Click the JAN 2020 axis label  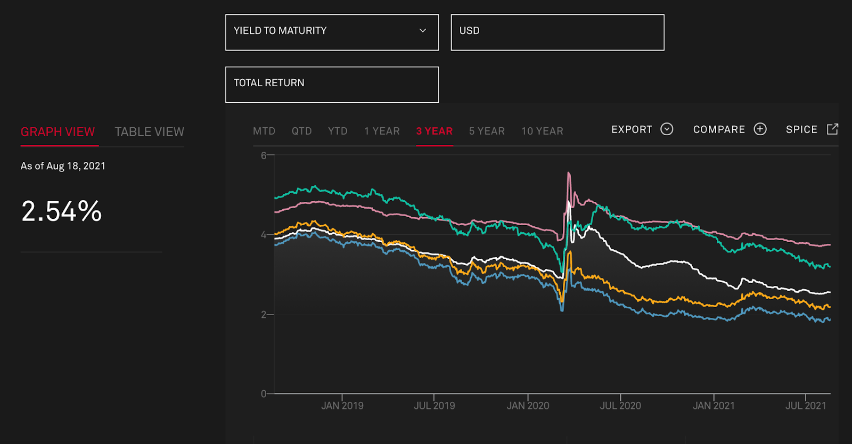pyautogui.click(x=528, y=406)
